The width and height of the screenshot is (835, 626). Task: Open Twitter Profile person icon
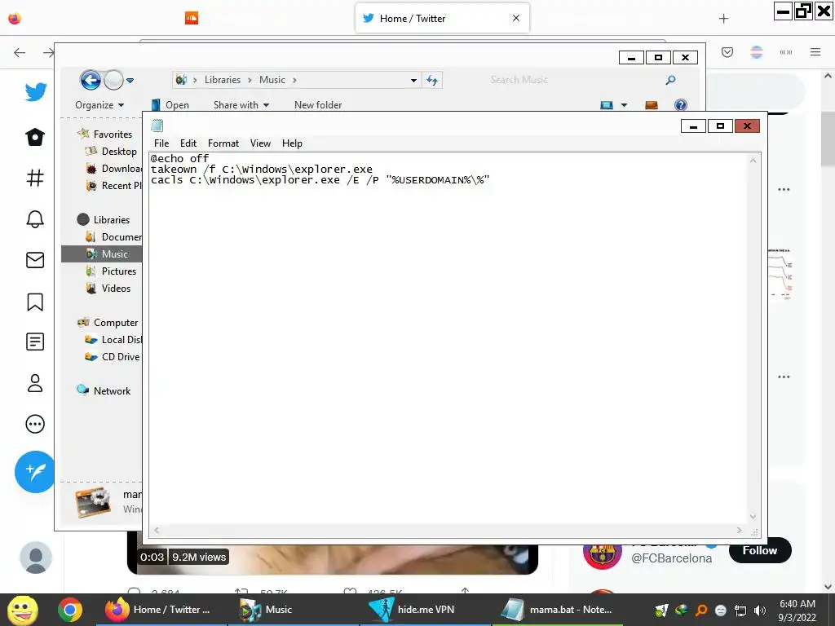click(35, 383)
